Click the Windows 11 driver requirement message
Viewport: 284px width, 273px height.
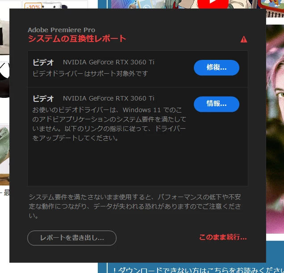click(109, 124)
